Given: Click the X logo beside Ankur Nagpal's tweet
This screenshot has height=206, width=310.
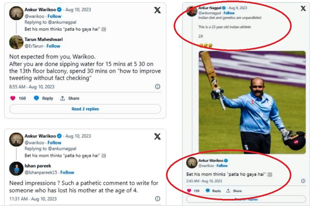Looking at the screenshot, I should pyautogui.click(x=303, y=9).
